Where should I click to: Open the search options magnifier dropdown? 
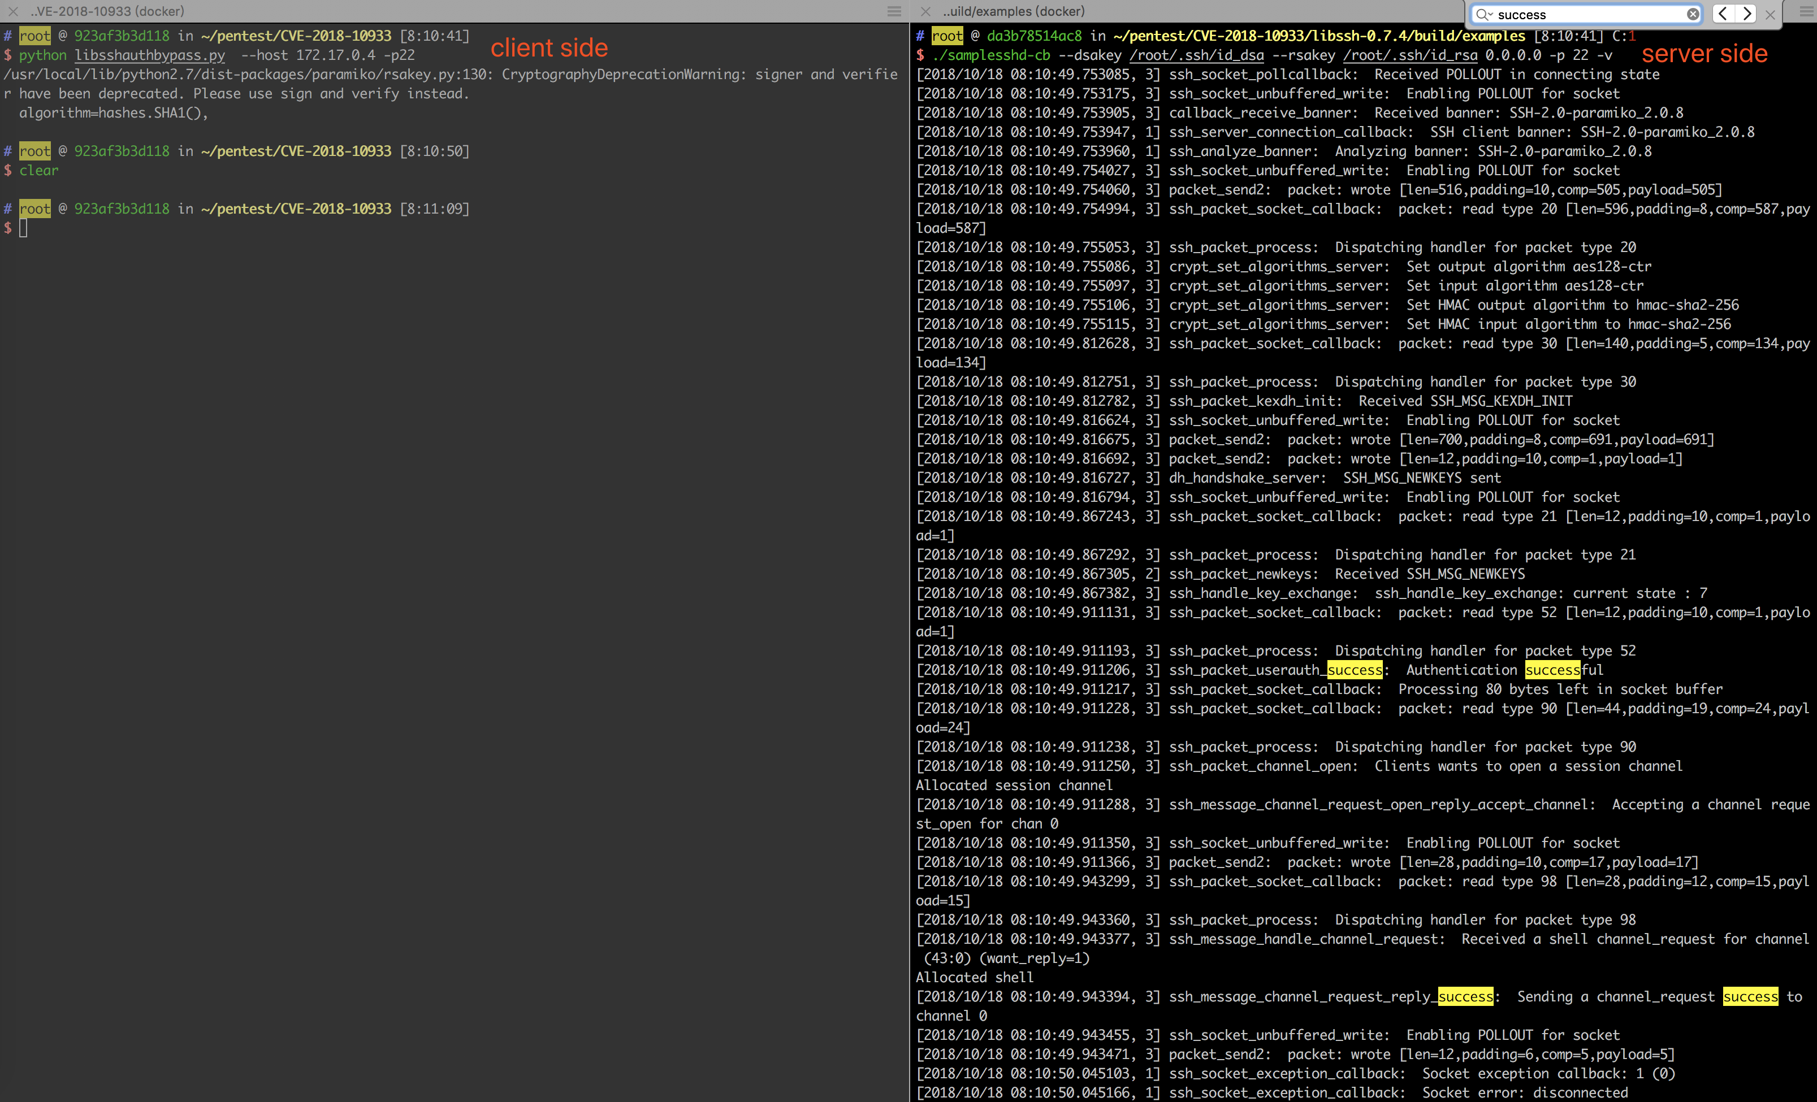(x=1483, y=14)
